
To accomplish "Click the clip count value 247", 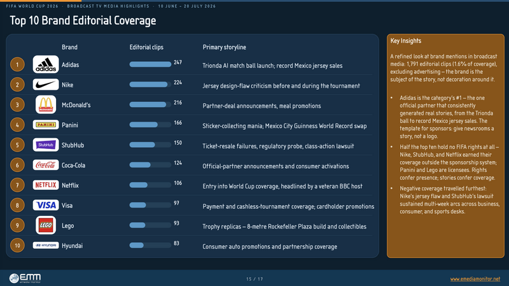I will click(x=178, y=62).
